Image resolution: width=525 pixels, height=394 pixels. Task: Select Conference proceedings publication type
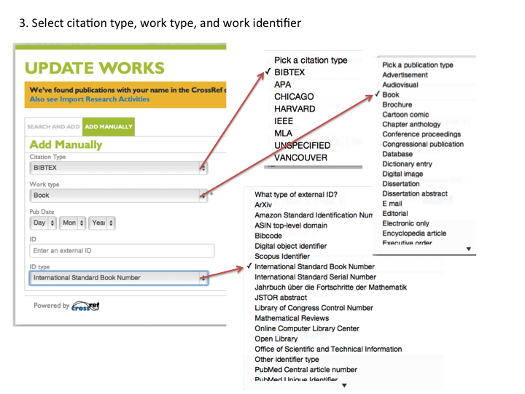point(421,134)
